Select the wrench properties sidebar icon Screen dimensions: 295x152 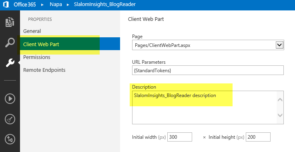(x=10, y=63)
